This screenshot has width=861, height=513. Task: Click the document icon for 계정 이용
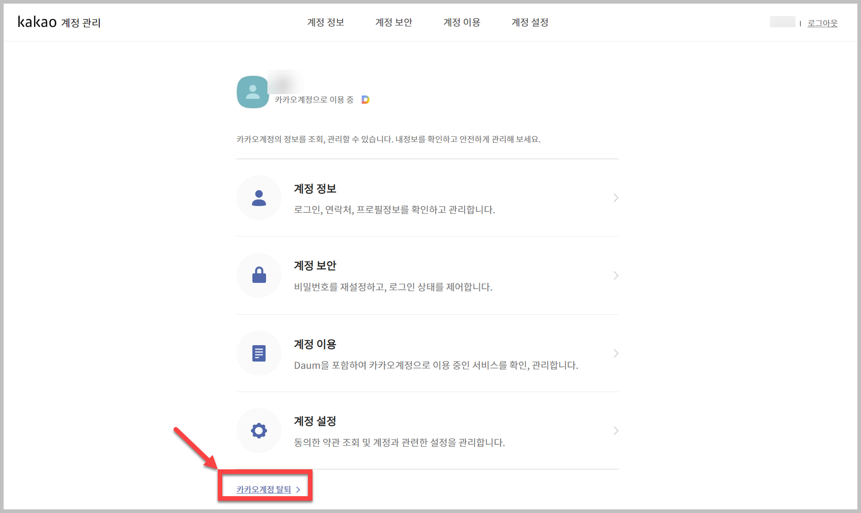pos(259,353)
